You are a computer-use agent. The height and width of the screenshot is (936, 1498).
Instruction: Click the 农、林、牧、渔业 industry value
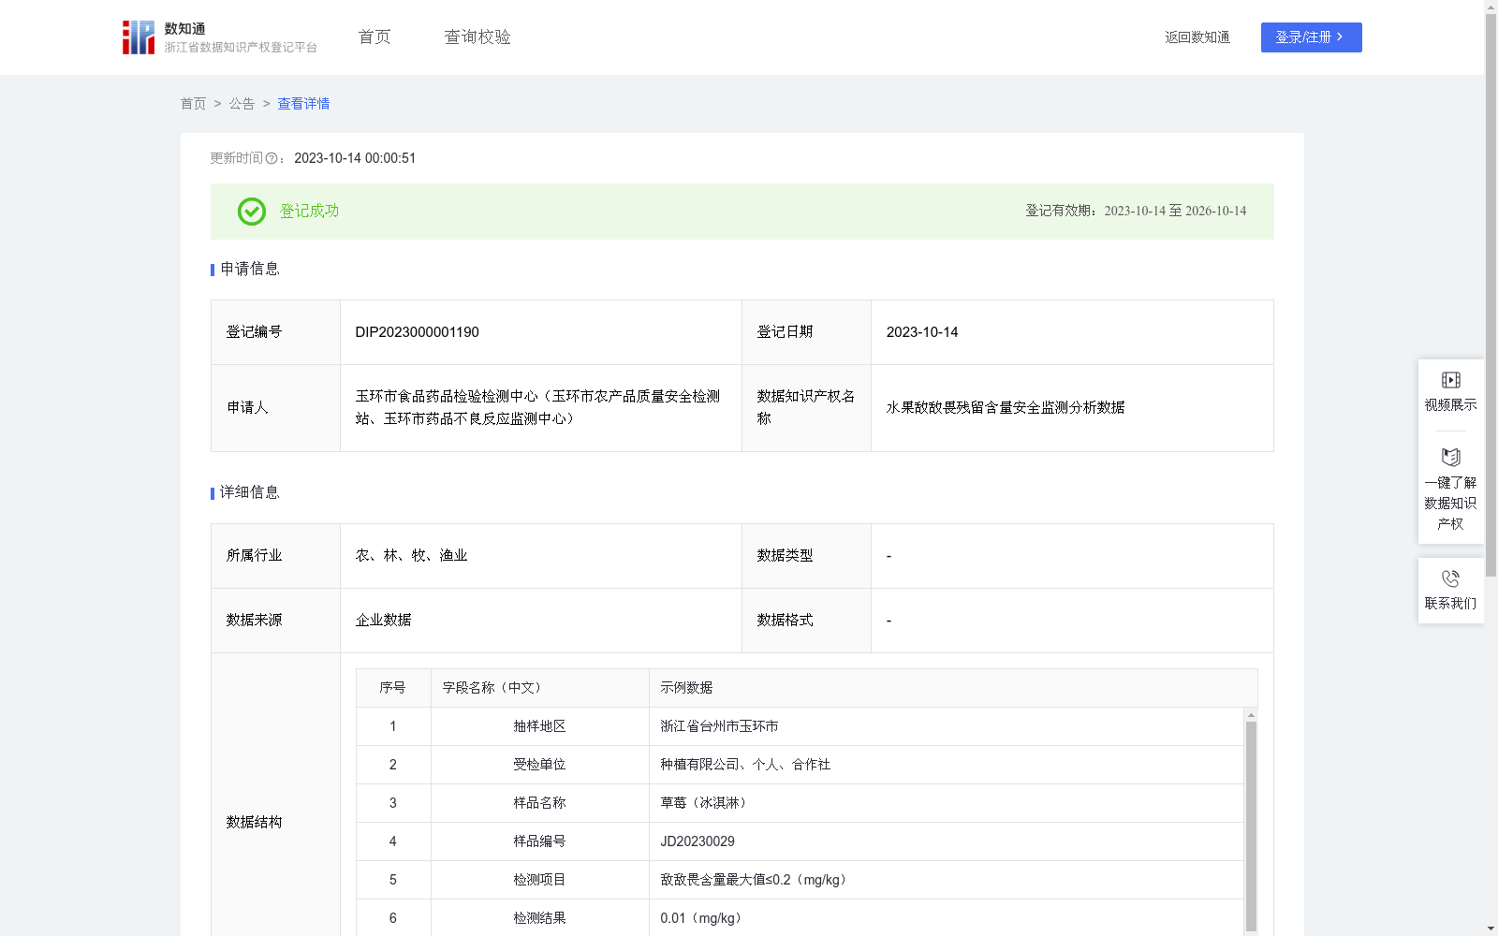pyautogui.click(x=411, y=556)
